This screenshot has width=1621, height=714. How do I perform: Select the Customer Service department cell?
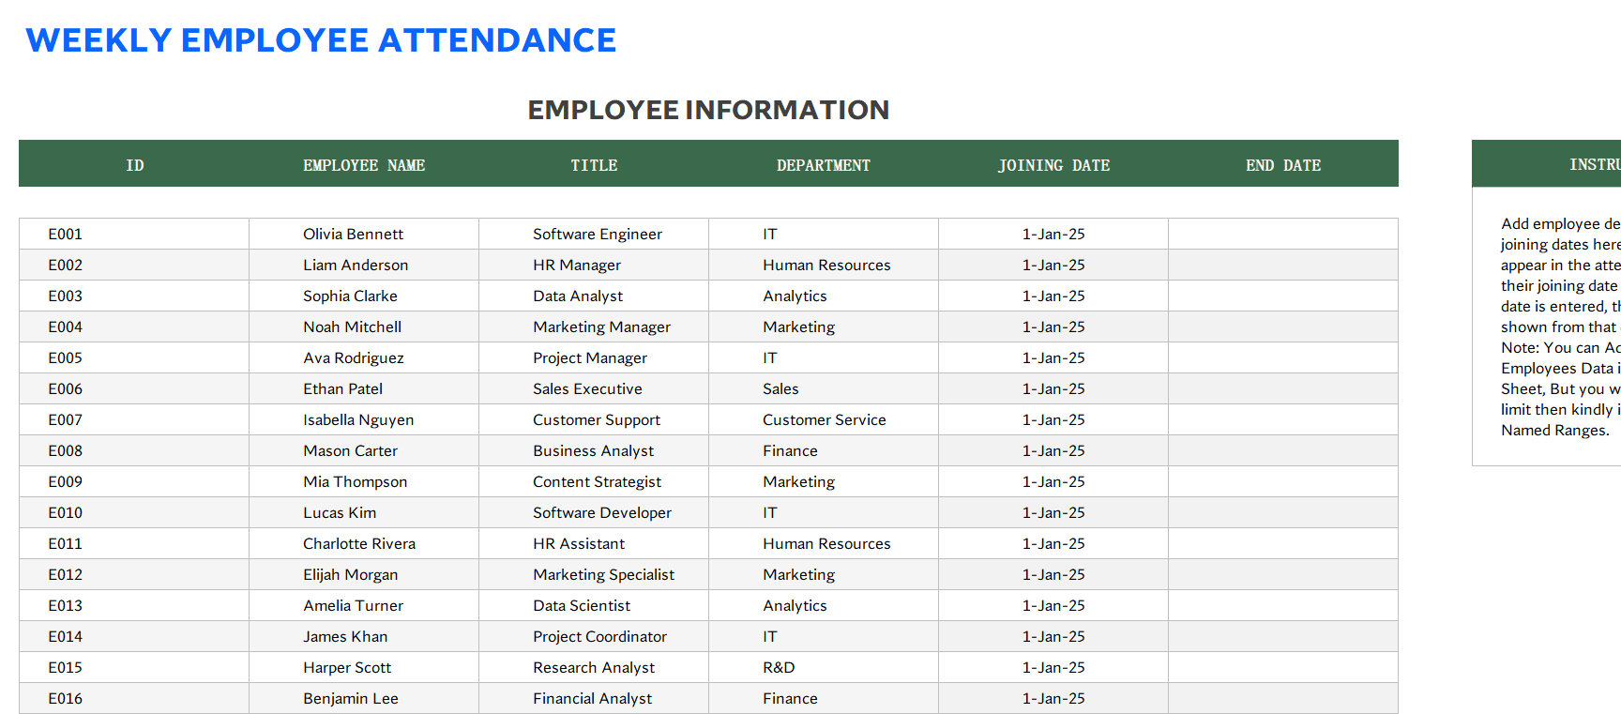[x=824, y=419]
